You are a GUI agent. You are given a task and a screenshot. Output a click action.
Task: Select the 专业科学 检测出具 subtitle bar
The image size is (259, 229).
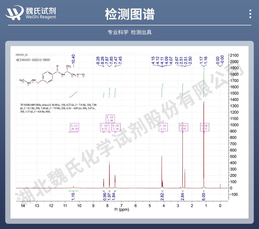(x=129, y=32)
